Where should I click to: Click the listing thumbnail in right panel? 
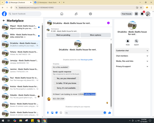click(132, 25)
